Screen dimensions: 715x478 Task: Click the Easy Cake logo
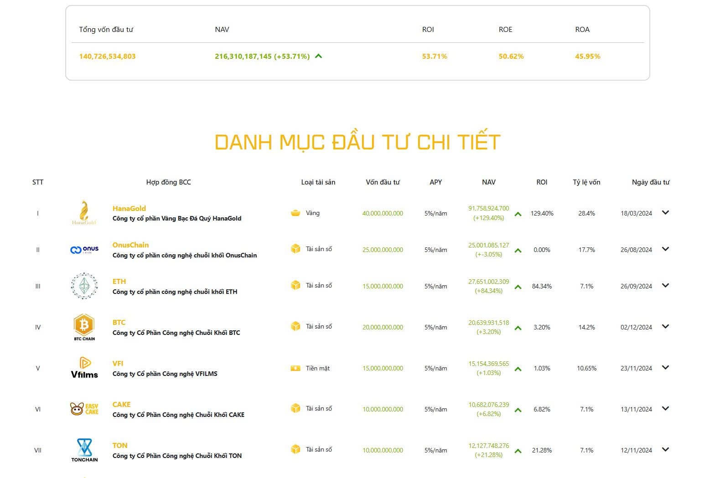click(x=84, y=409)
